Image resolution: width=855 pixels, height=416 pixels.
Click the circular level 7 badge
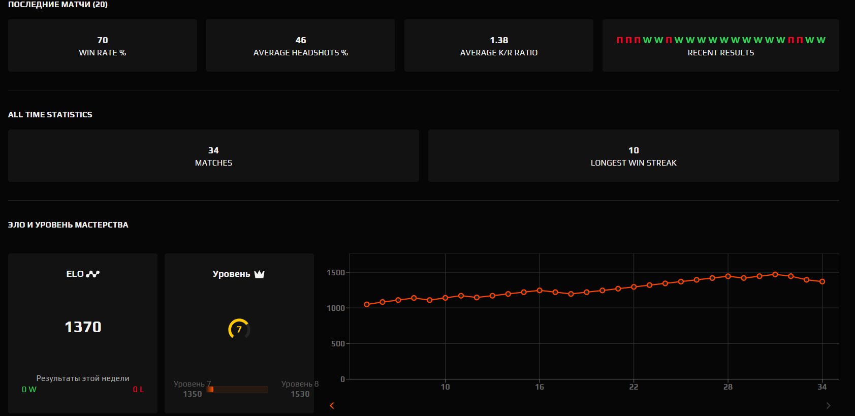coord(239,329)
